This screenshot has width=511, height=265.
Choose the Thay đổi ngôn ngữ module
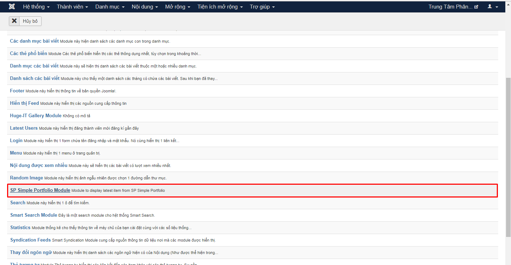(31, 252)
